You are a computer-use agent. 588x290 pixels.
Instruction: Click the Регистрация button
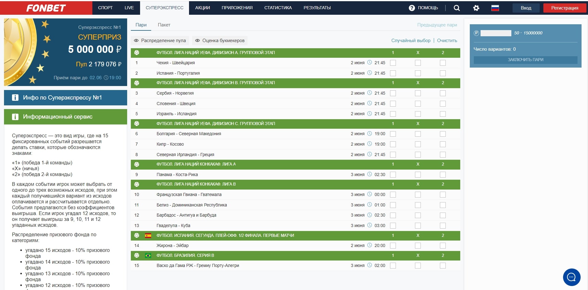pos(565,8)
